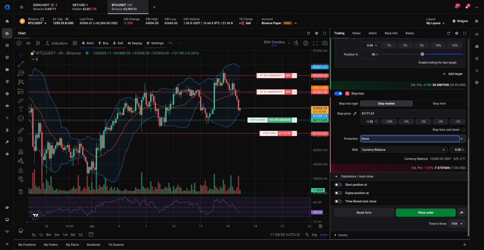Viewport: 484px width, 250px height.
Task: Open the TA Scanner tab
Action: click(x=116, y=245)
